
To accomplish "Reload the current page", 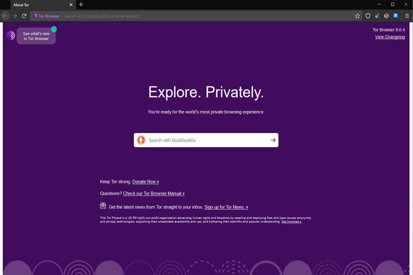I will click(24, 16).
